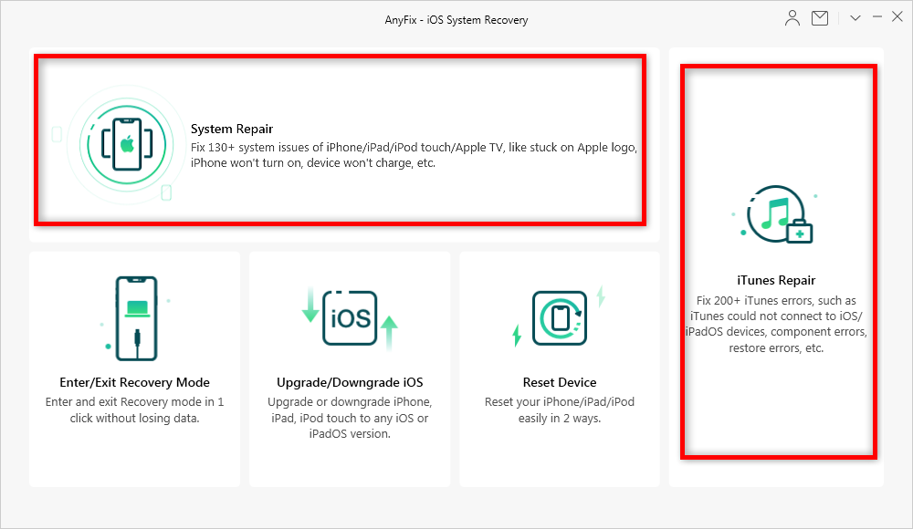
Task: Click the AnyFix - iOS System Recovery title
Action: [456, 20]
